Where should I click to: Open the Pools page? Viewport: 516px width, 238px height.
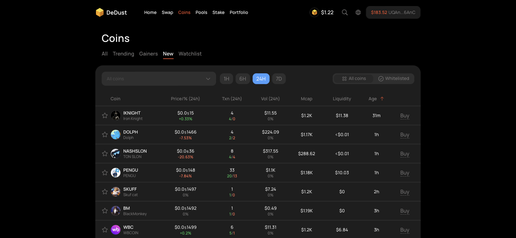(201, 12)
